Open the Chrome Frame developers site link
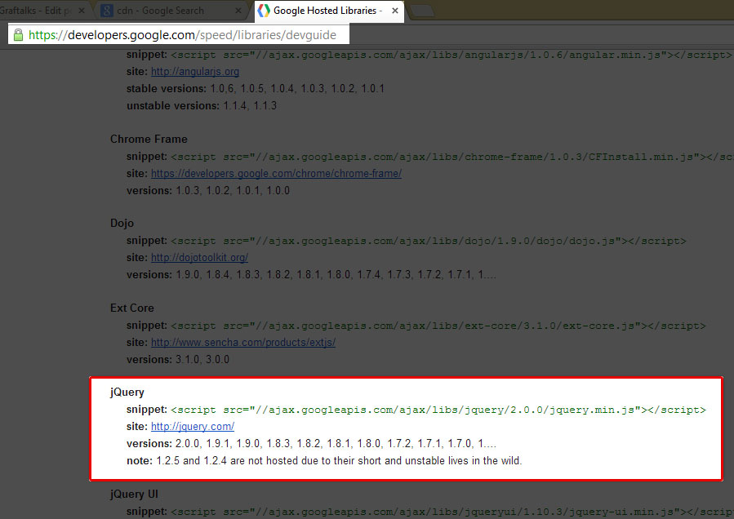 275,173
